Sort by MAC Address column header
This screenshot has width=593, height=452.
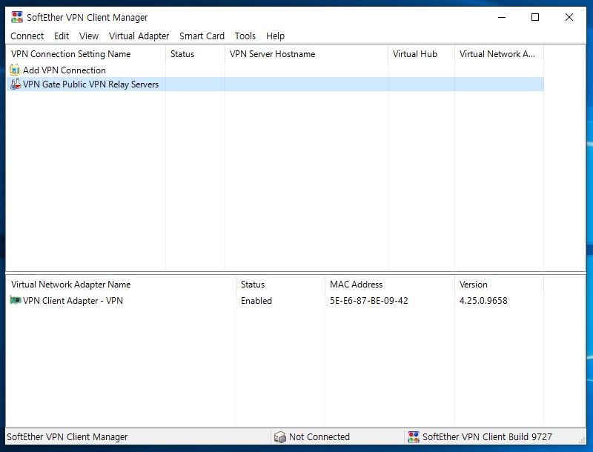(x=390, y=285)
